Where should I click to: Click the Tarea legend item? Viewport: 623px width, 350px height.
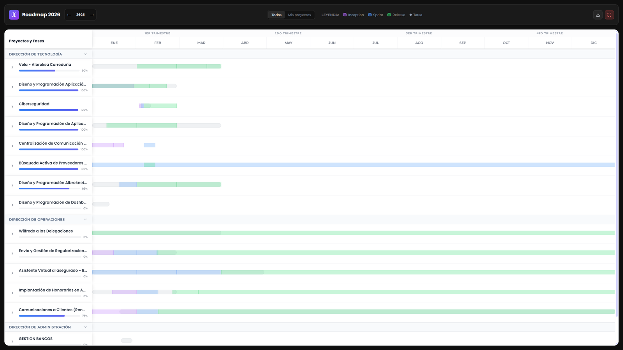[x=416, y=15]
